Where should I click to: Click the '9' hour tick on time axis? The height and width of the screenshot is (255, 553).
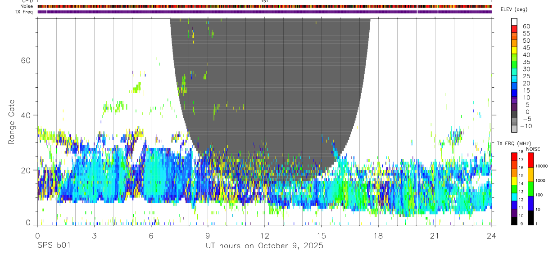tap(208, 235)
